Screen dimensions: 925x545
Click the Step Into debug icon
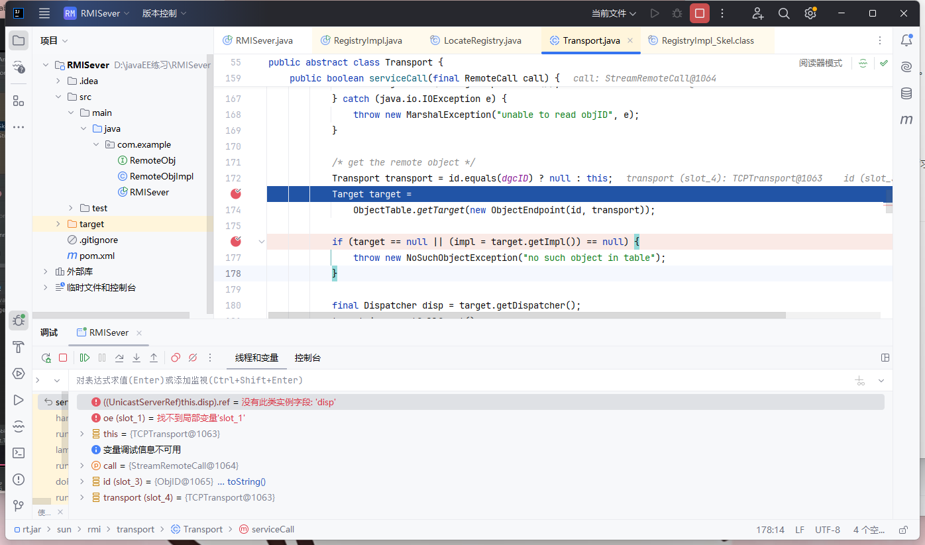point(136,358)
